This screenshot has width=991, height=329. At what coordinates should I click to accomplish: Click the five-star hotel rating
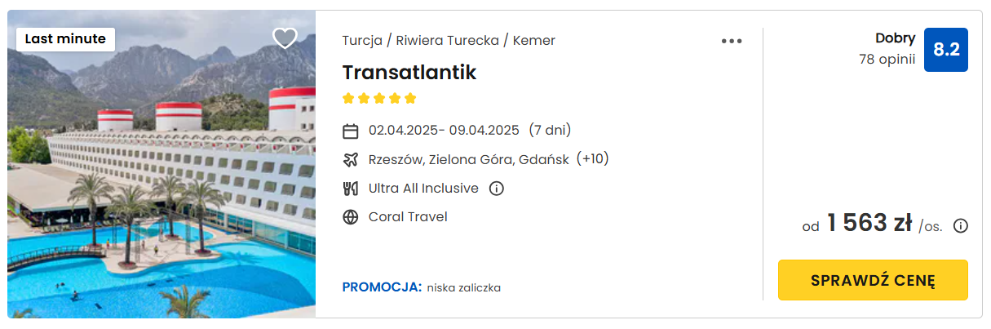[x=379, y=99]
